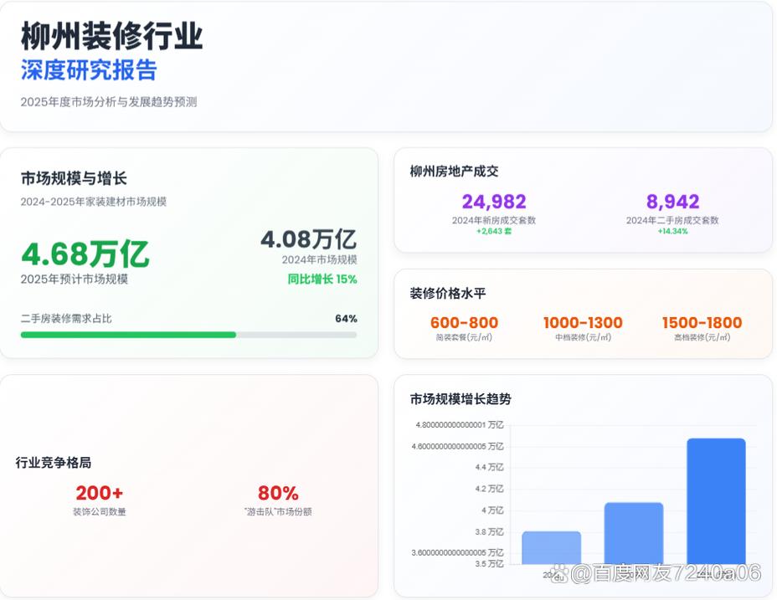
Task: Click the 24,982 new home sales number
Action: [x=494, y=202]
